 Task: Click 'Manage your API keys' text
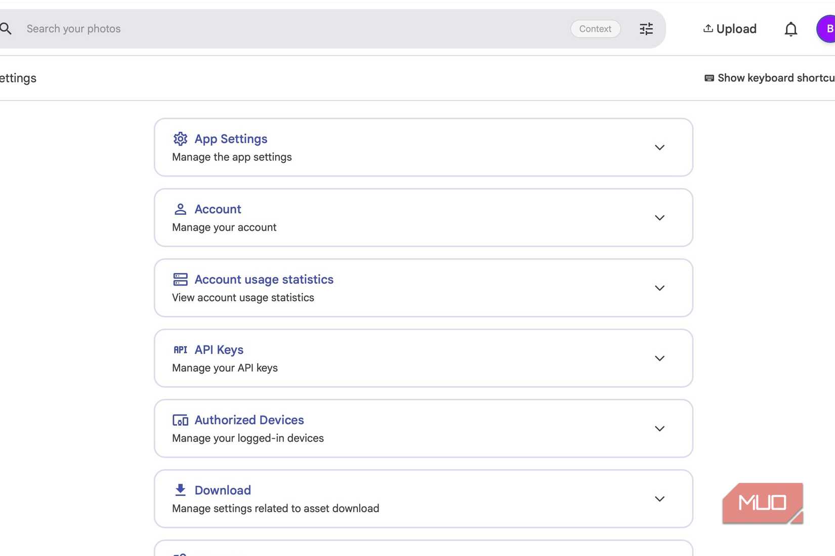coord(225,368)
